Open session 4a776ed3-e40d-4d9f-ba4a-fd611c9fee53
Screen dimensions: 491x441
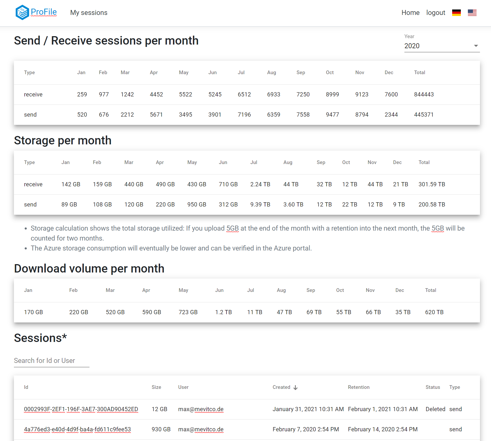pos(77,429)
